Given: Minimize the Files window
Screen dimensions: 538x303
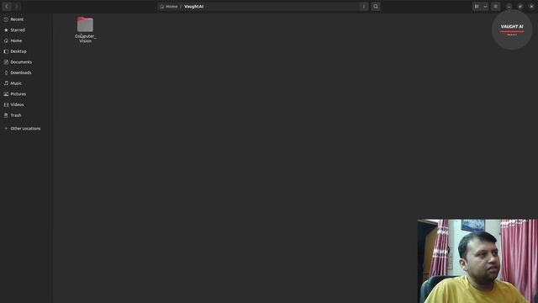Looking at the screenshot, I should click(x=509, y=7).
